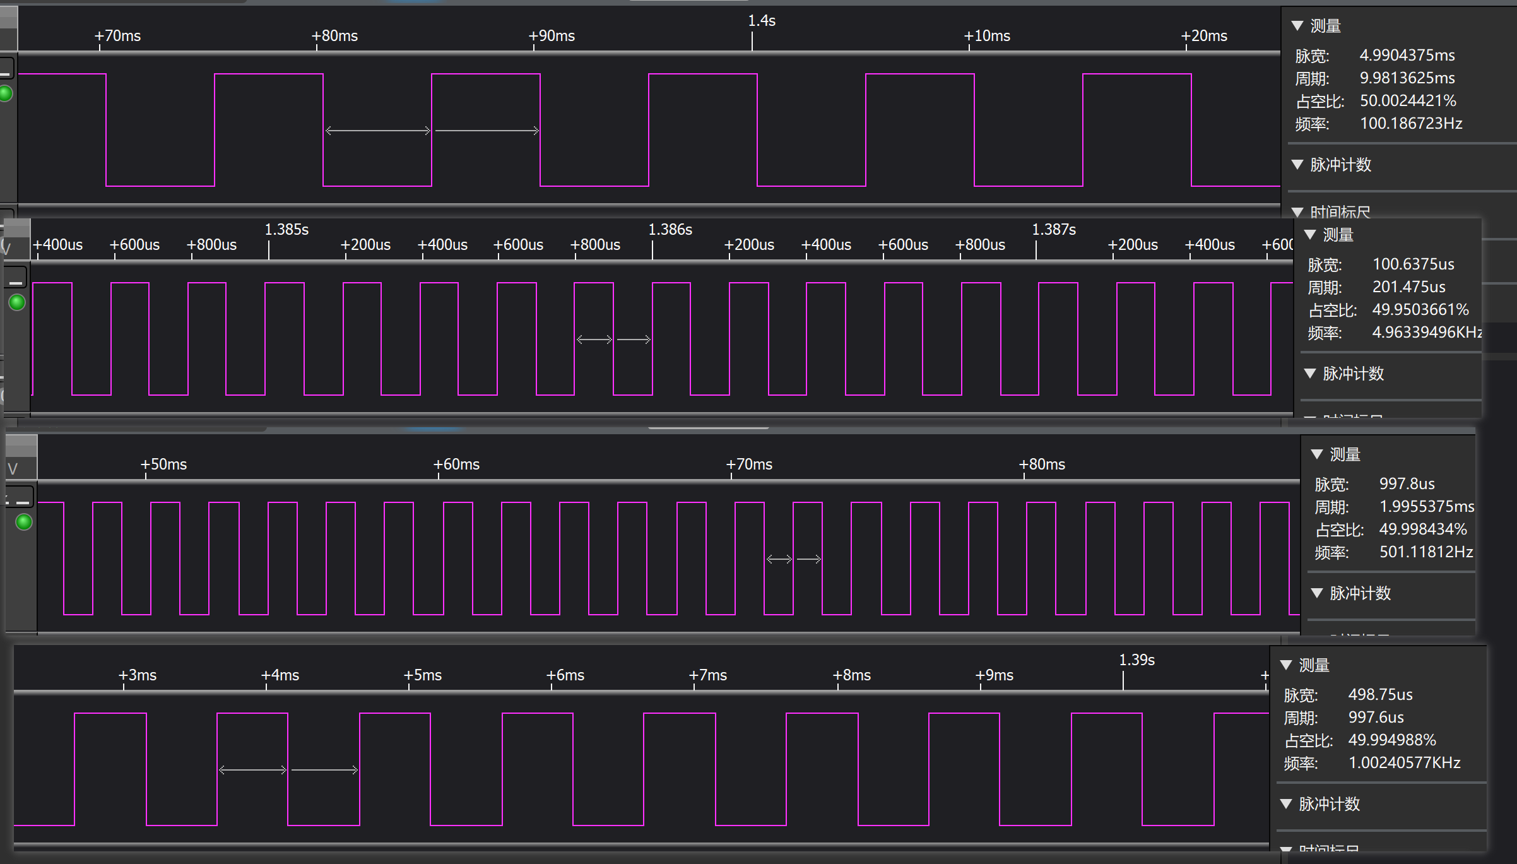
Task: Click the 占空比 label beside 49.998434%
Action: (1339, 530)
